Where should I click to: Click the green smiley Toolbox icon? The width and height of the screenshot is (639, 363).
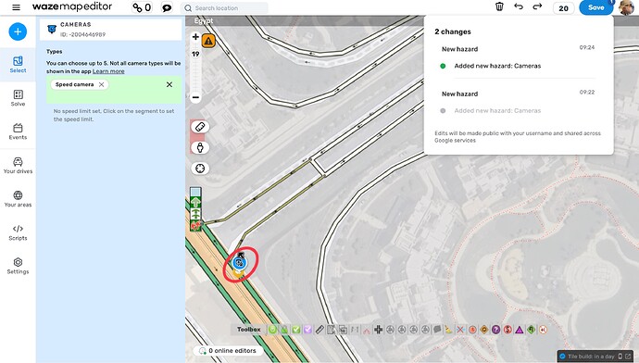coord(272,330)
